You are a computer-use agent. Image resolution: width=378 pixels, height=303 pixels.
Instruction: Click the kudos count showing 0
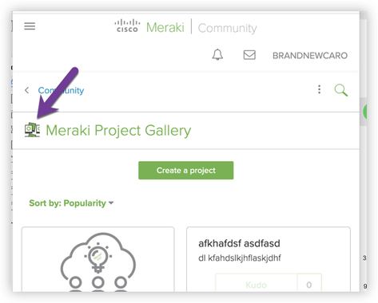click(x=309, y=285)
